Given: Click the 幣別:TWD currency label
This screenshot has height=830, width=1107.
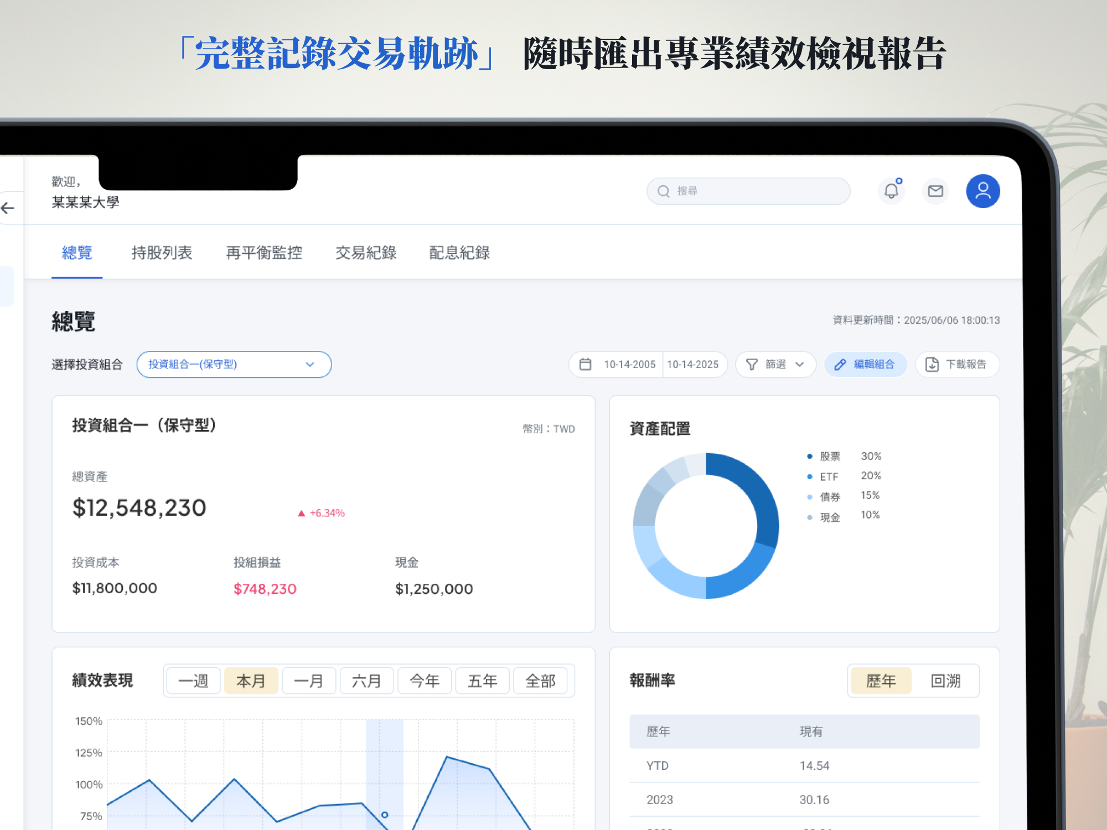Looking at the screenshot, I should coord(549,429).
